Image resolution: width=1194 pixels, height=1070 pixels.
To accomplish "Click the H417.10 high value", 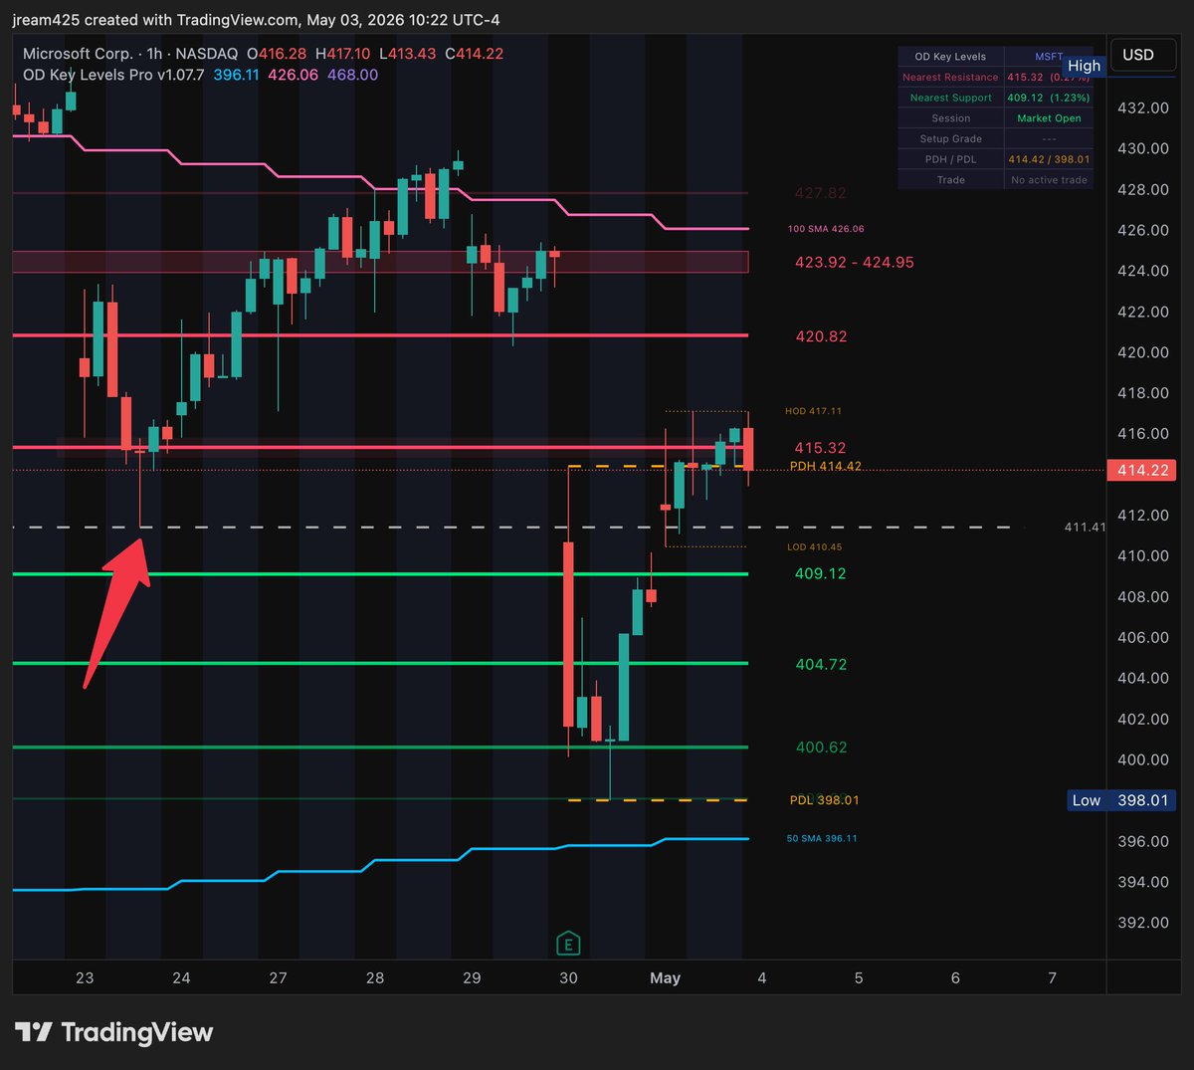I will tap(342, 54).
